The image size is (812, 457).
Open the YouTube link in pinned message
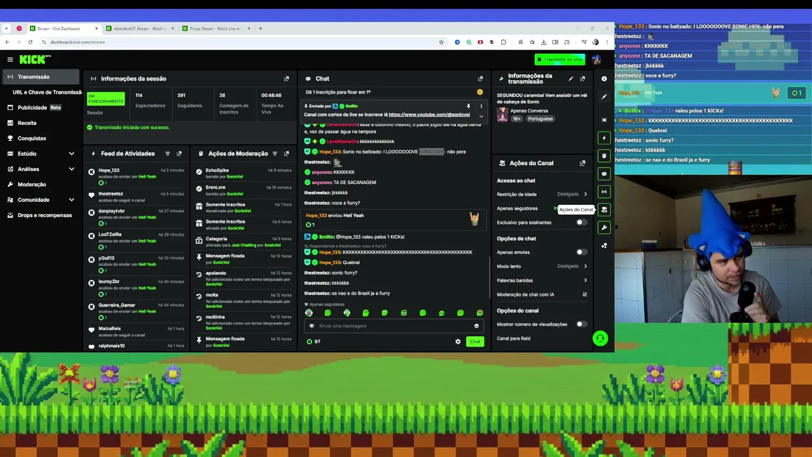[x=429, y=115]
